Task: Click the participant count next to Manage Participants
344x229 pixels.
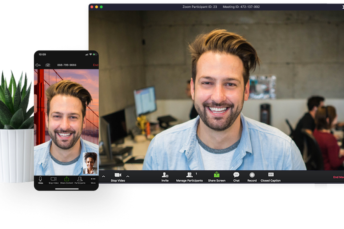Action: point(196,174)
